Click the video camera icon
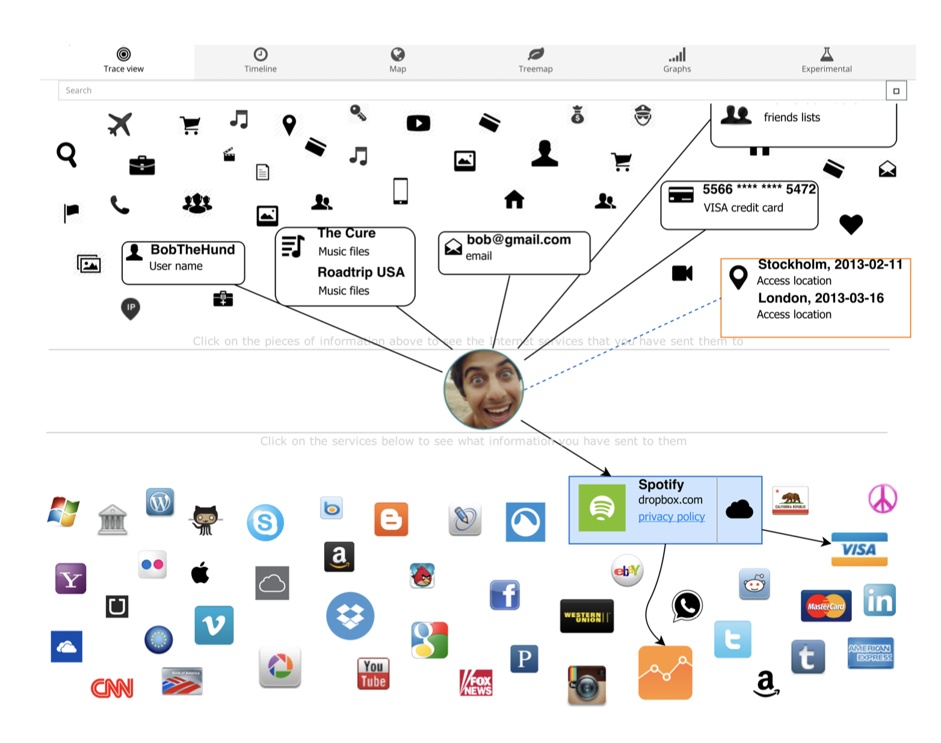 [x=682, y=273]
